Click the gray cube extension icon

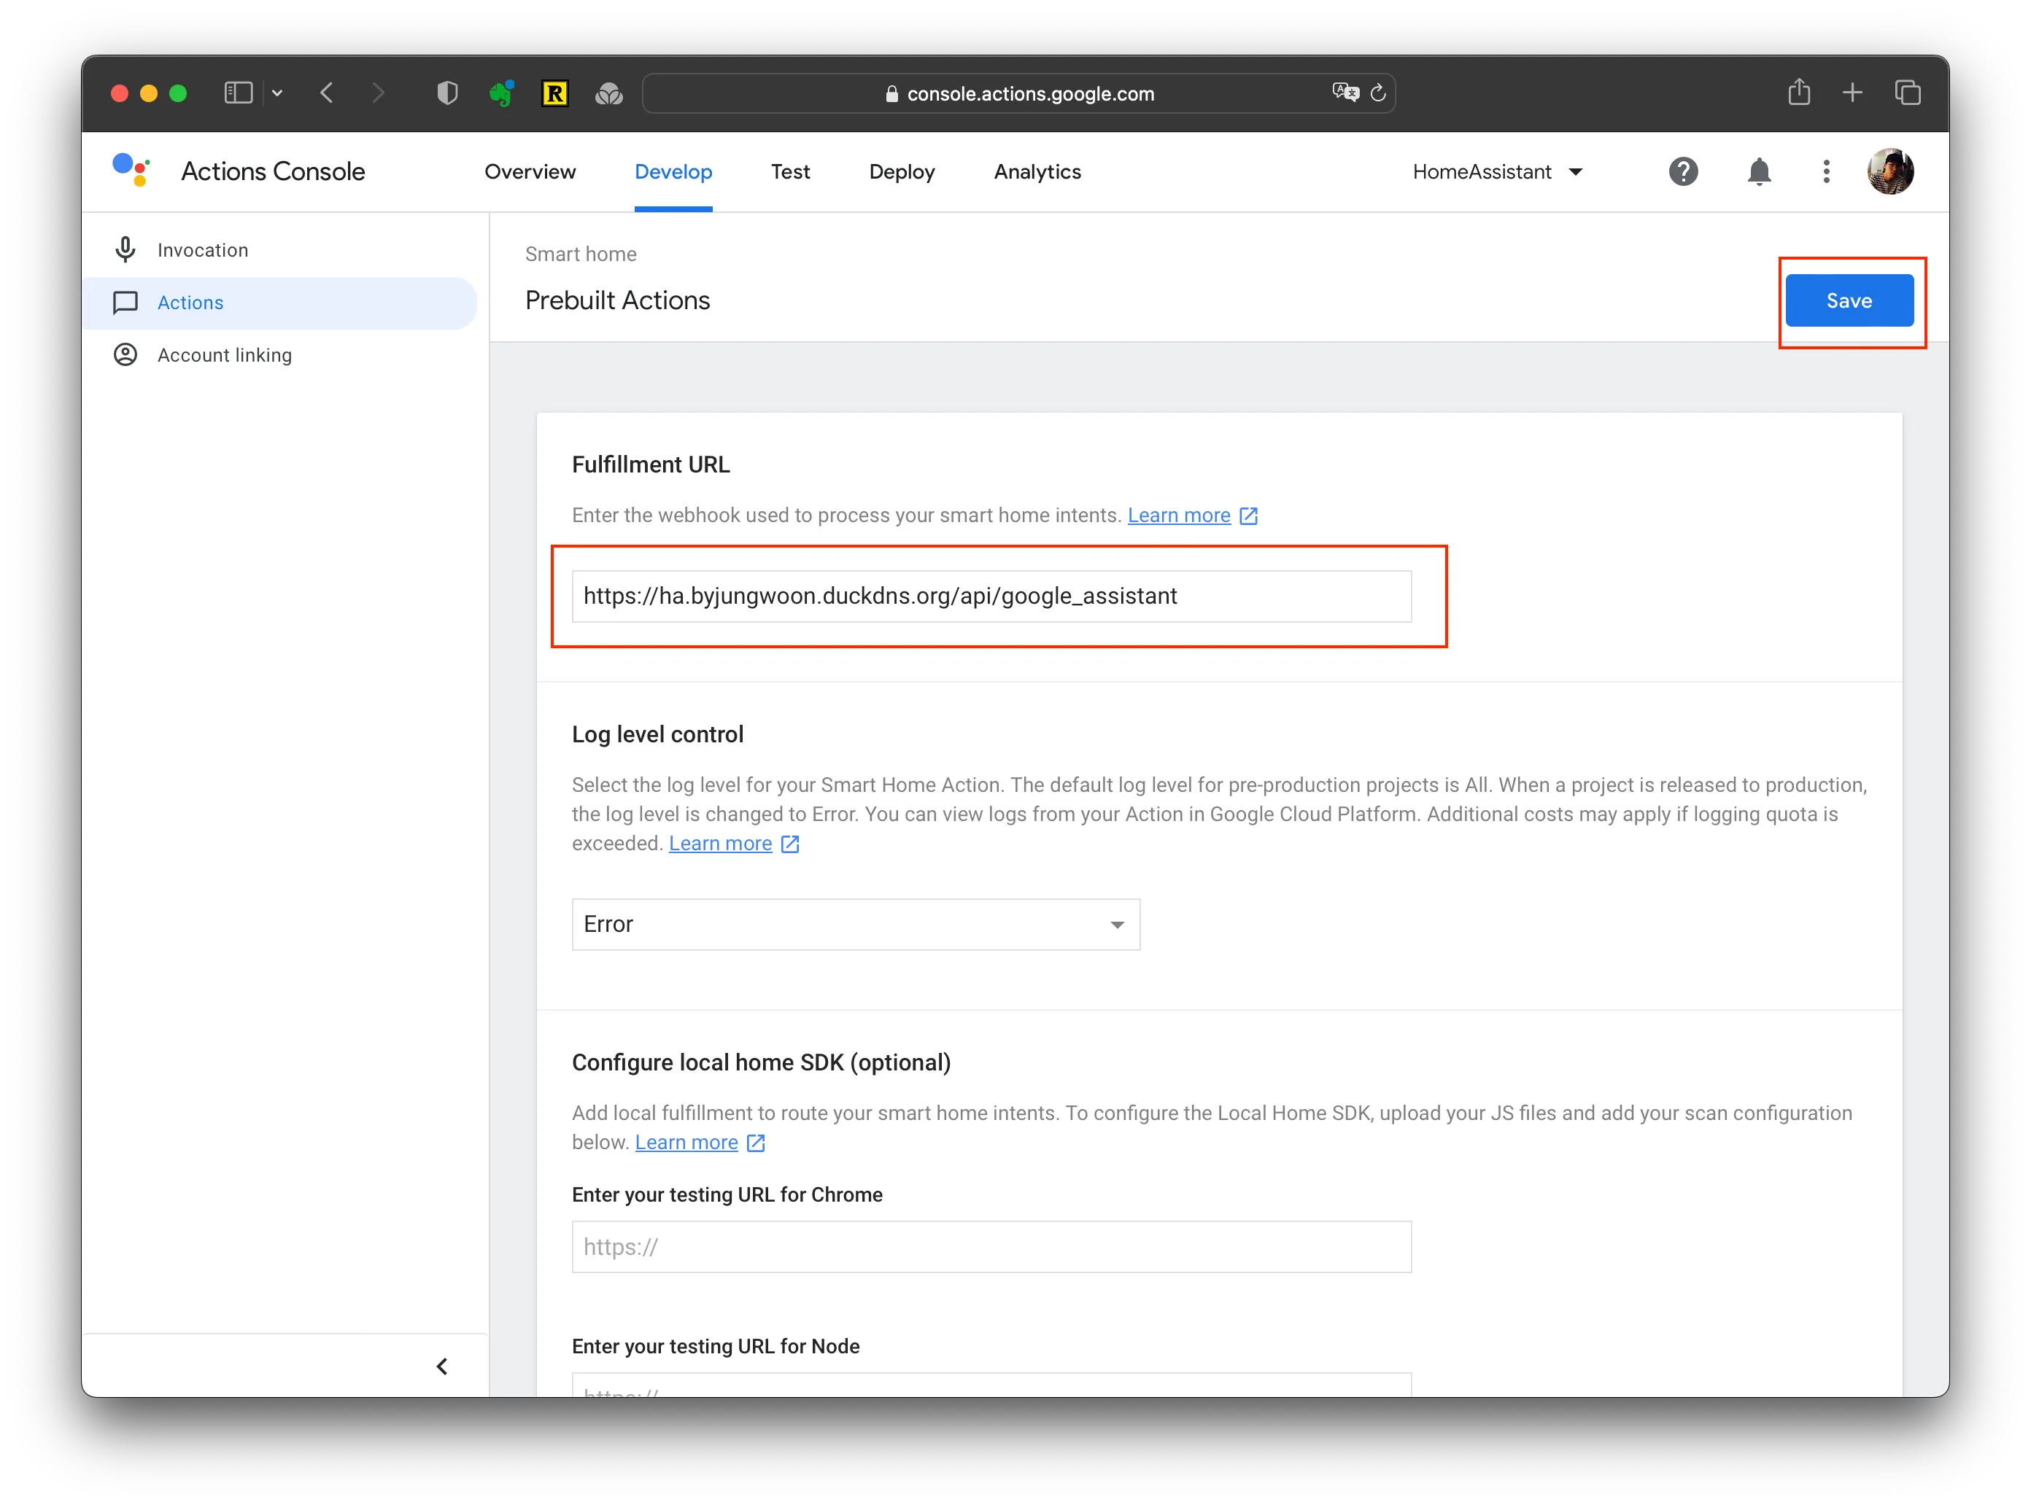(609, 93)
